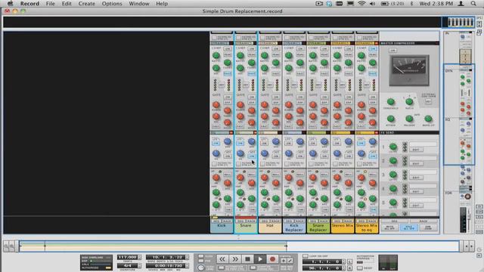Adjust the Hat channel gate range knob

coord(265,105)
